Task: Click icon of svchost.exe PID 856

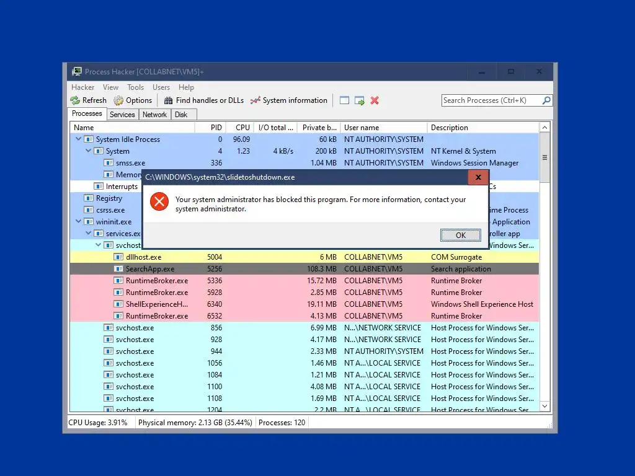Action: point(108,327)
